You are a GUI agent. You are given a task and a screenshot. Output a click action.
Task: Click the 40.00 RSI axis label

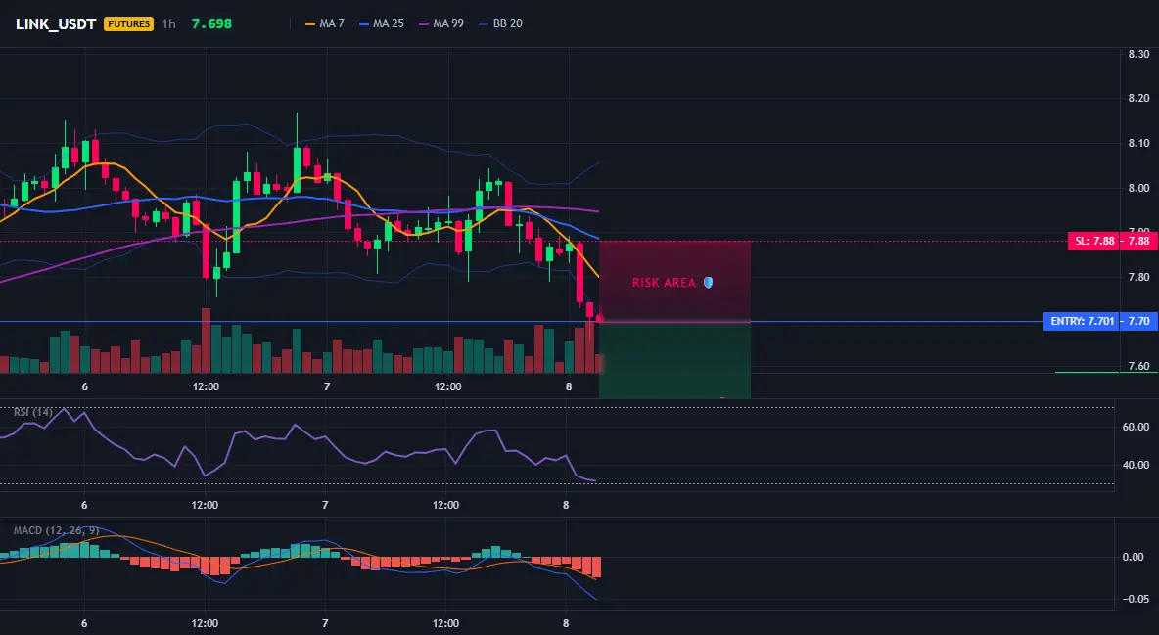coord(1136,465)
